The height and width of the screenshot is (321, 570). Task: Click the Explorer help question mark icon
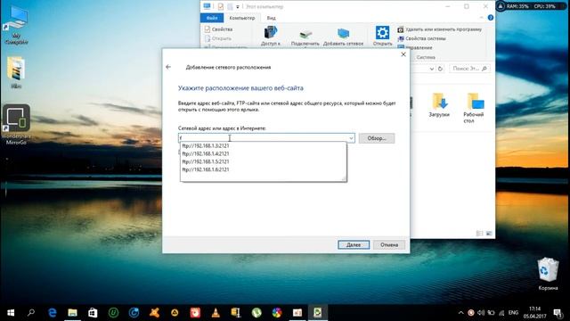point(491,18)
